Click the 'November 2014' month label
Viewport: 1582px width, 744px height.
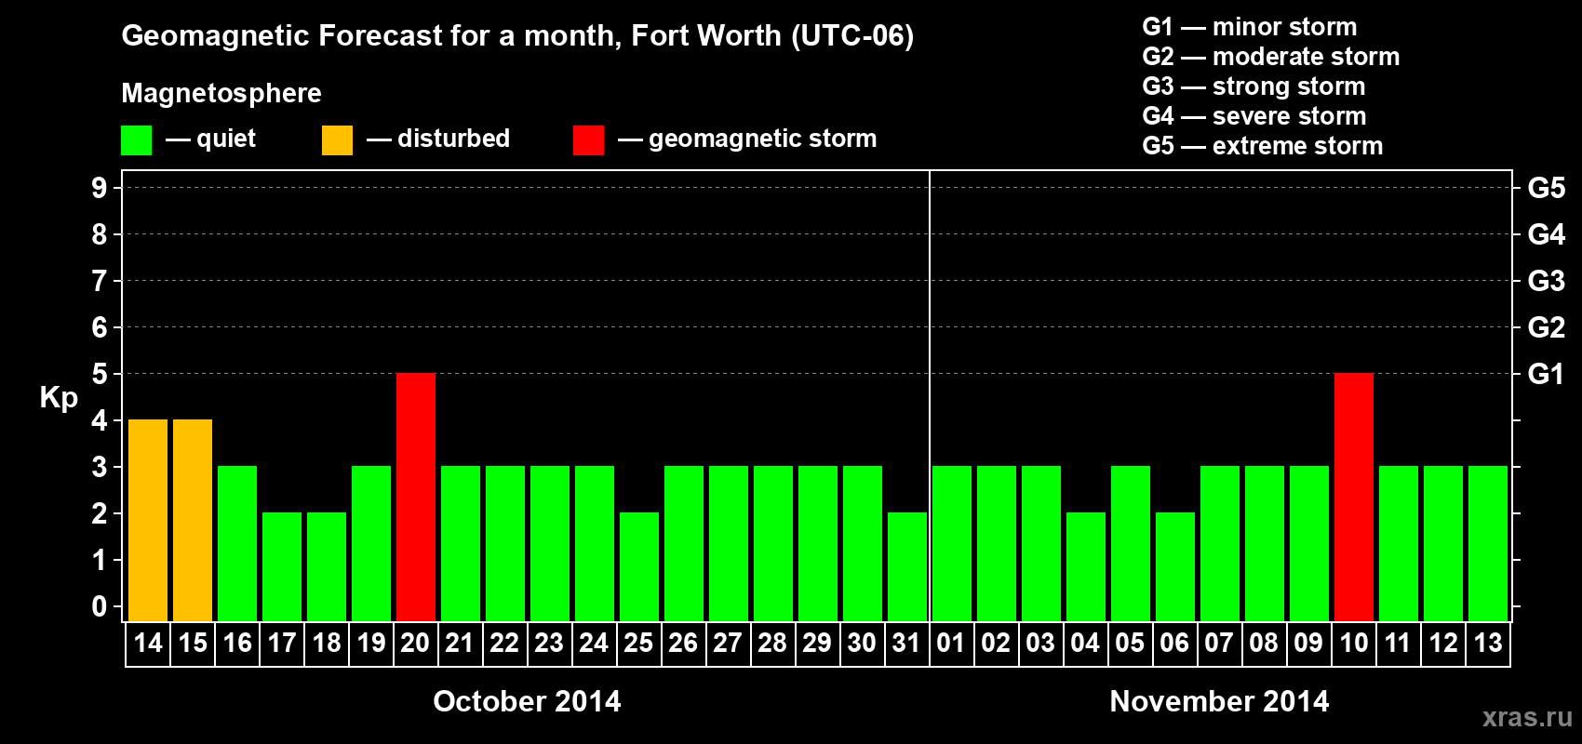pos(1219,701)
